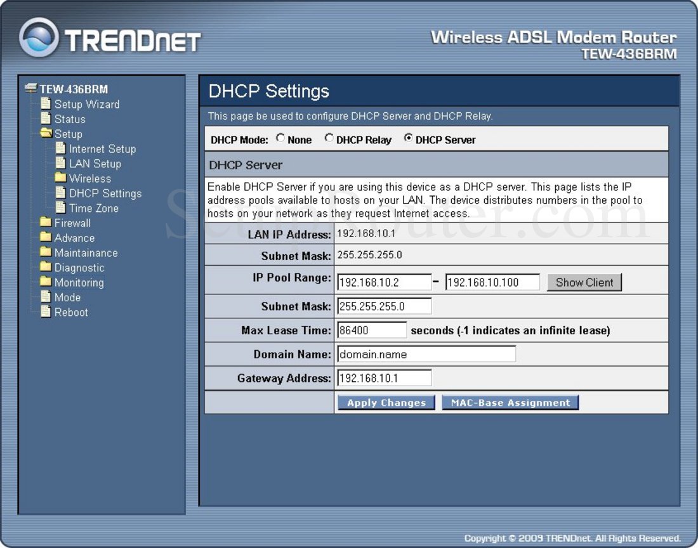Viewport: 698px width, 548px height.
Task: Select the DHCP Relay radio button
Action: click(329, 138)
